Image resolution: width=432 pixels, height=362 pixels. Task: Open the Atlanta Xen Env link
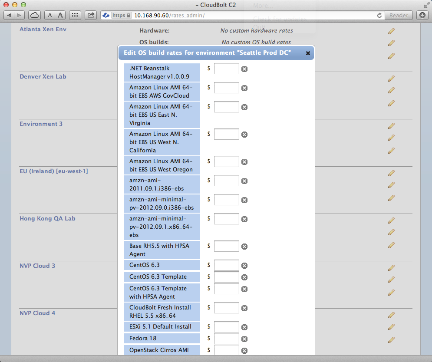pos(43,29)
